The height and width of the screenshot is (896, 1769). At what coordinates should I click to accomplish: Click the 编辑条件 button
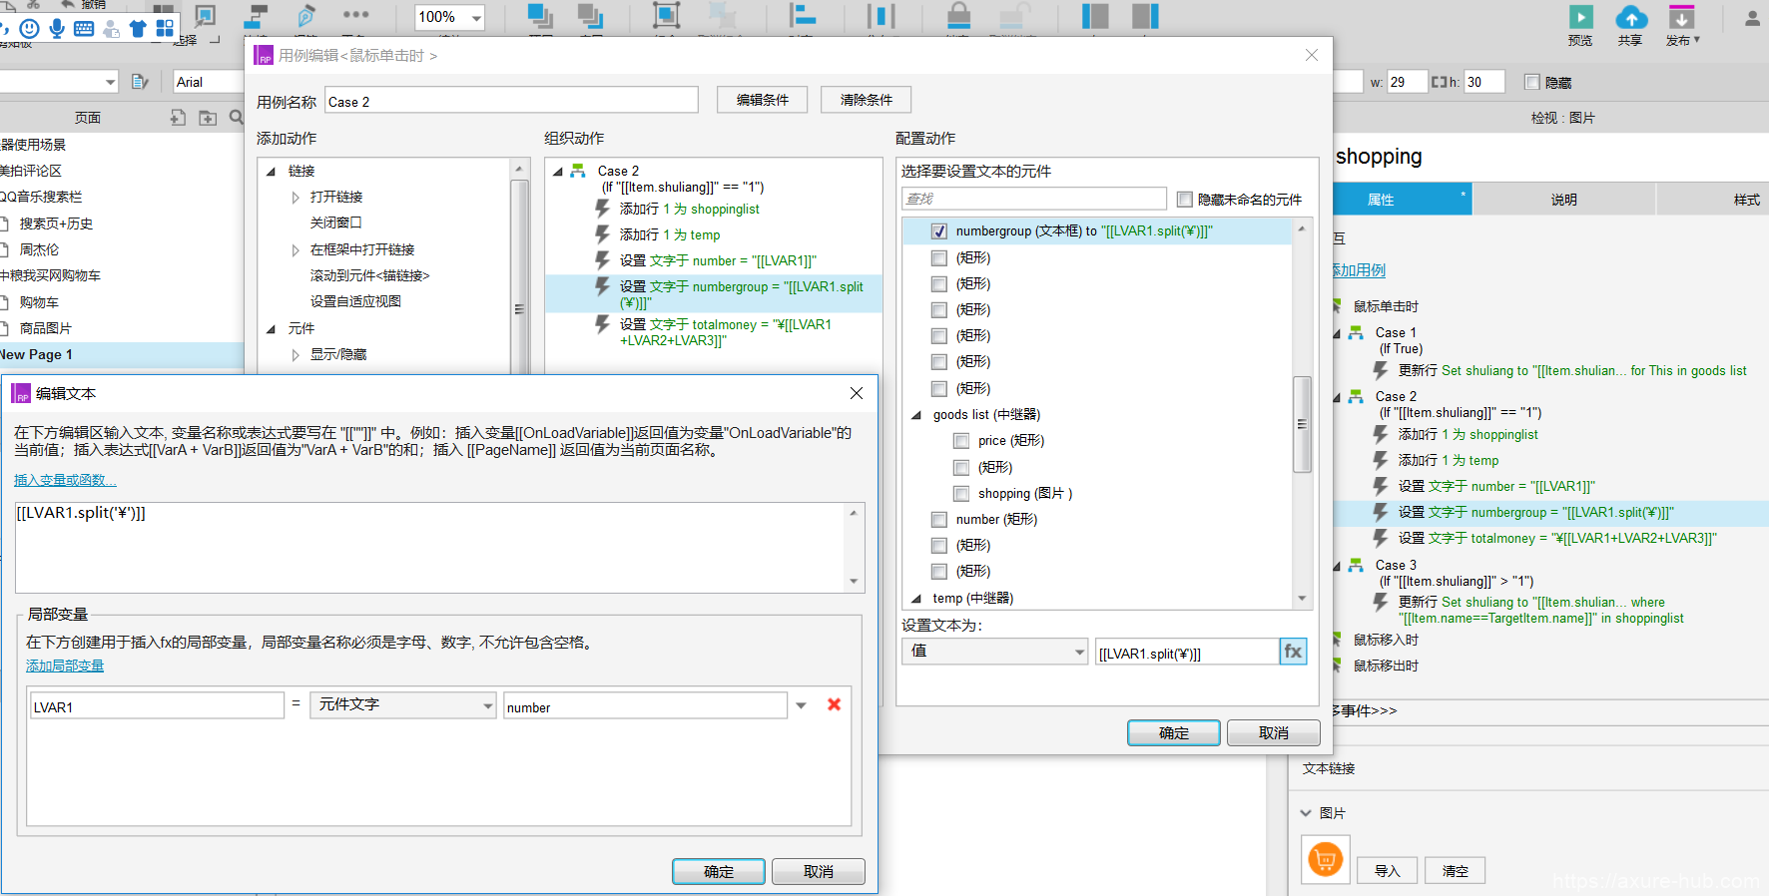tap(762, 100)
